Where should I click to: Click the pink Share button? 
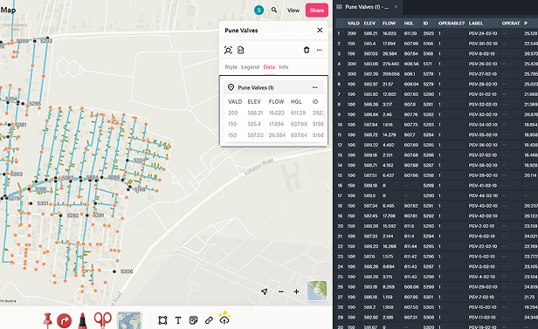pyautogui.click(x=317, y=10)
